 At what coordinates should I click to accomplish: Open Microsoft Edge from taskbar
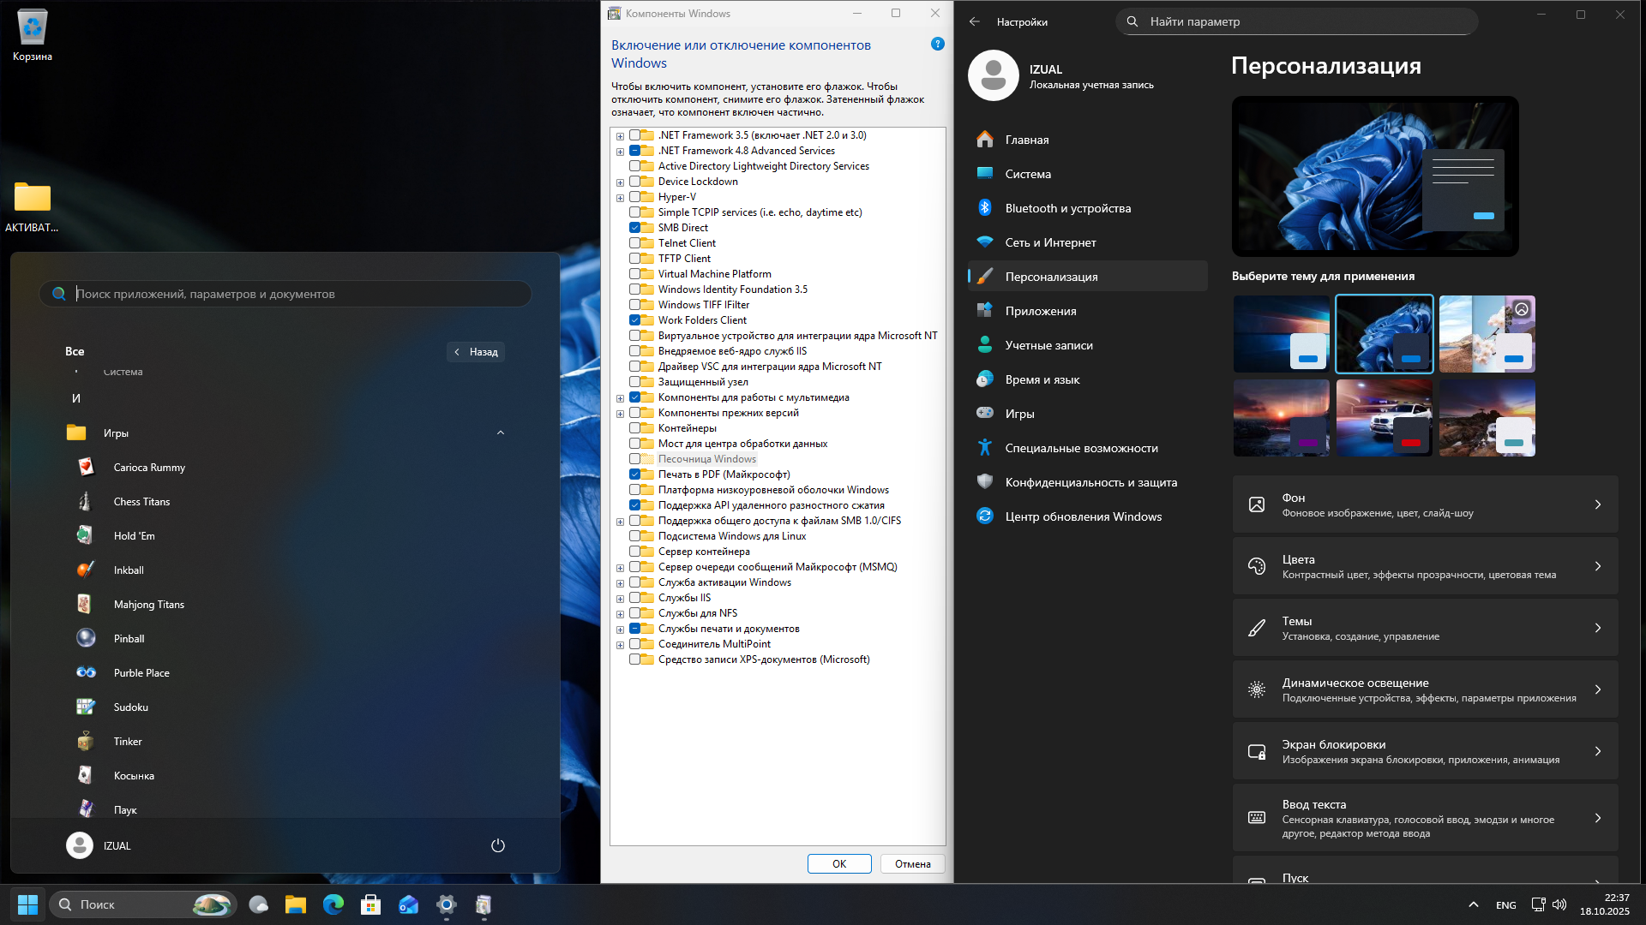click(333, 904)
